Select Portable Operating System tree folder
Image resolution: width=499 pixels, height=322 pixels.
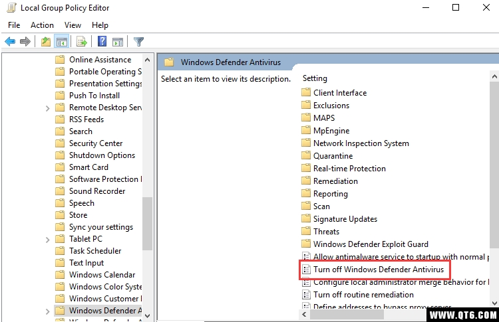[x=98, y=72]
